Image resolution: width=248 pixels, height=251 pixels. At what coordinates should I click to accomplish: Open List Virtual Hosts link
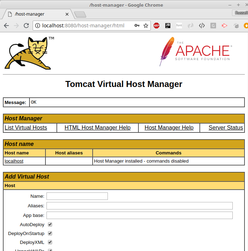pyautogui.click(x=26, y=127)
